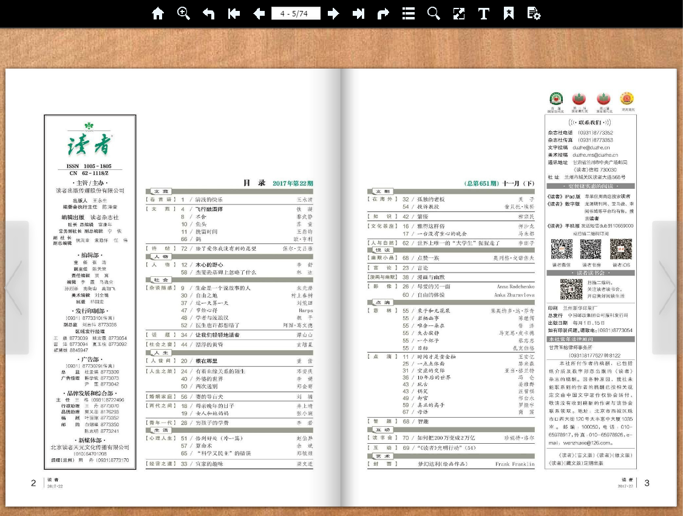Click contents entry 母亲晚年的日子
This screenshot has width=683, height=516.
click(x=214, y=406)
